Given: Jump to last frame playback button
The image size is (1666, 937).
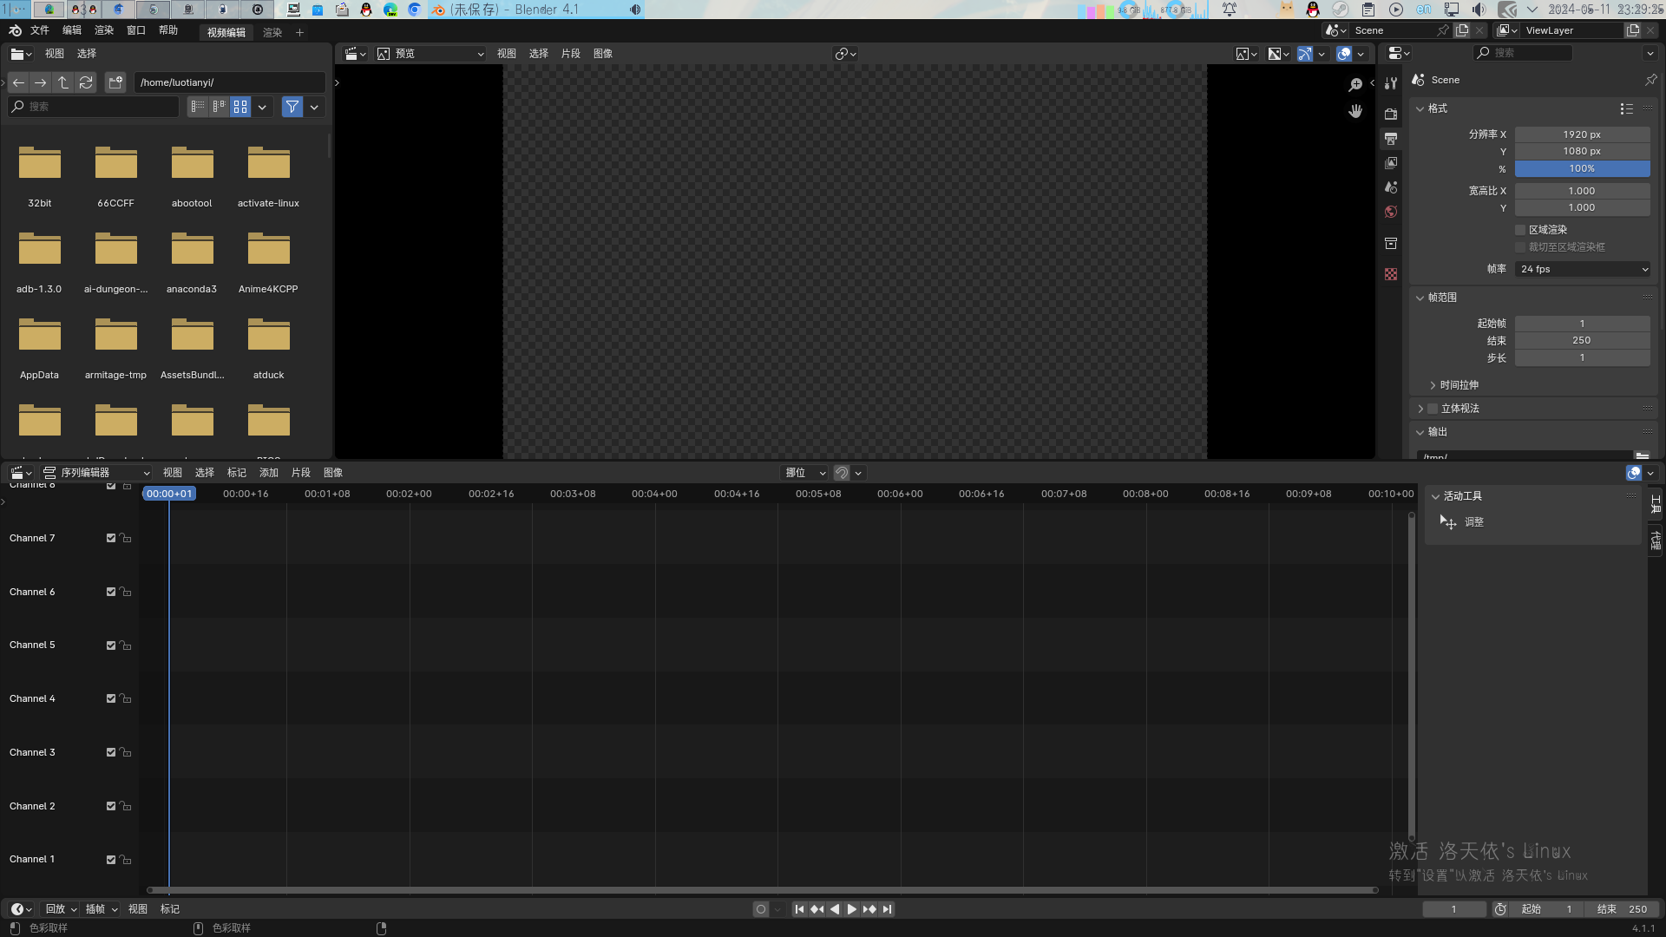Looking at the screenshot, I should click(x=887, y=909).
